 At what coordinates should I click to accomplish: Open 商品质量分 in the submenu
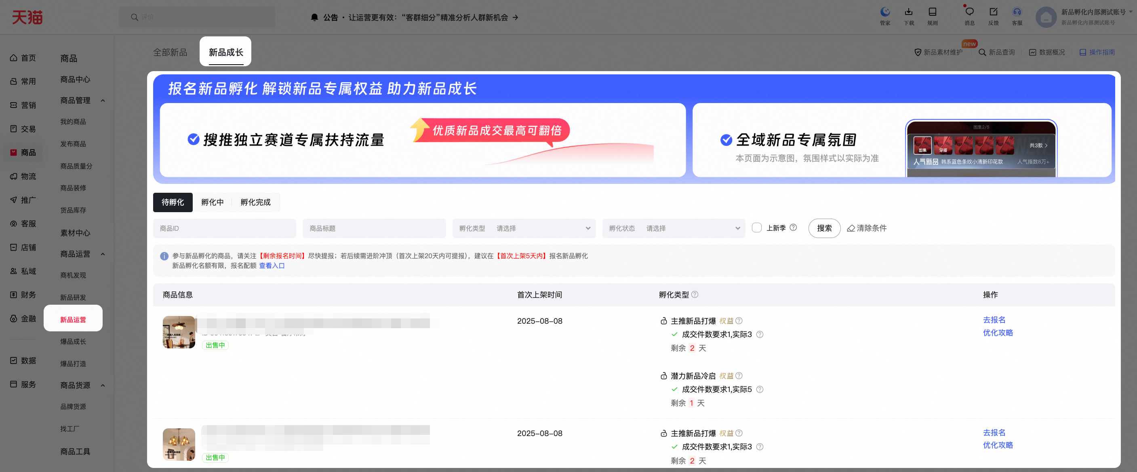(76, 166)
